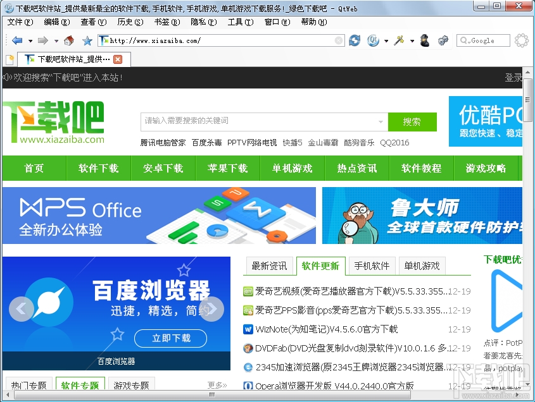Go to 软件下载 in navigation bar
The image size is (535, 402).
[x=99, y=168]
